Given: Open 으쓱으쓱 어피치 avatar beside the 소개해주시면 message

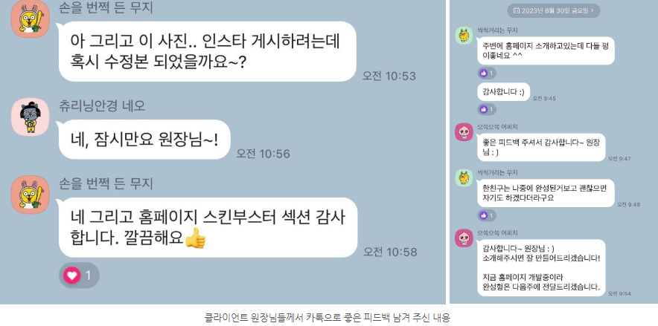Looking at the screenshot, I should point(464,238).
